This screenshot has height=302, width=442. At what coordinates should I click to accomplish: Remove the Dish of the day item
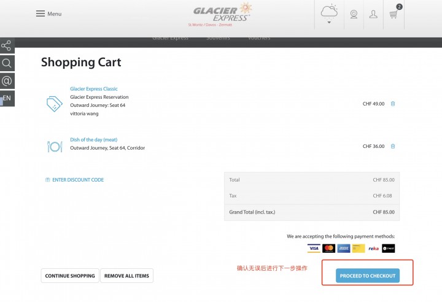[x=393, y=146]
